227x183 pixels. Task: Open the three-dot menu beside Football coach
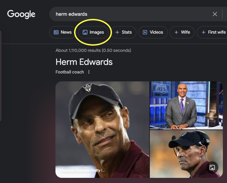pos(89,72)
